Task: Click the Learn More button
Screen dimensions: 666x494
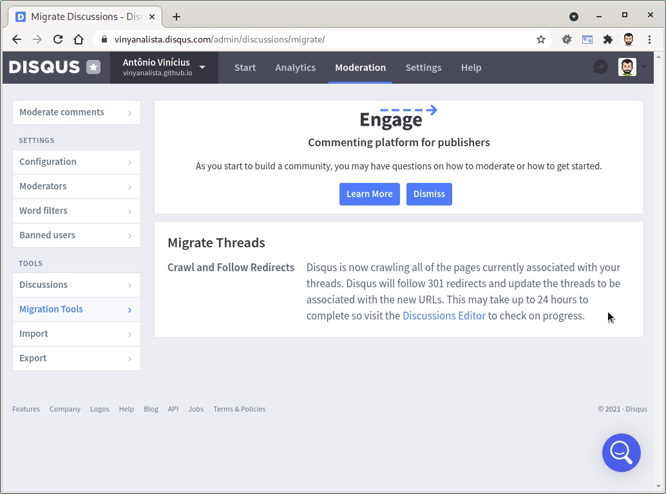Action: click(x=370, y=194)
